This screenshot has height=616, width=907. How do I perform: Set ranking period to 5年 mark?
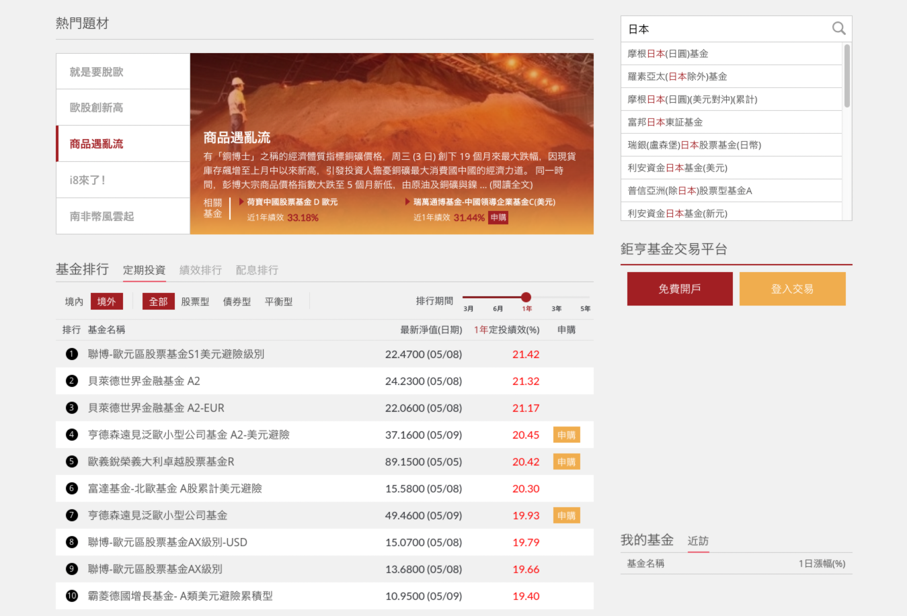point(586,308)
